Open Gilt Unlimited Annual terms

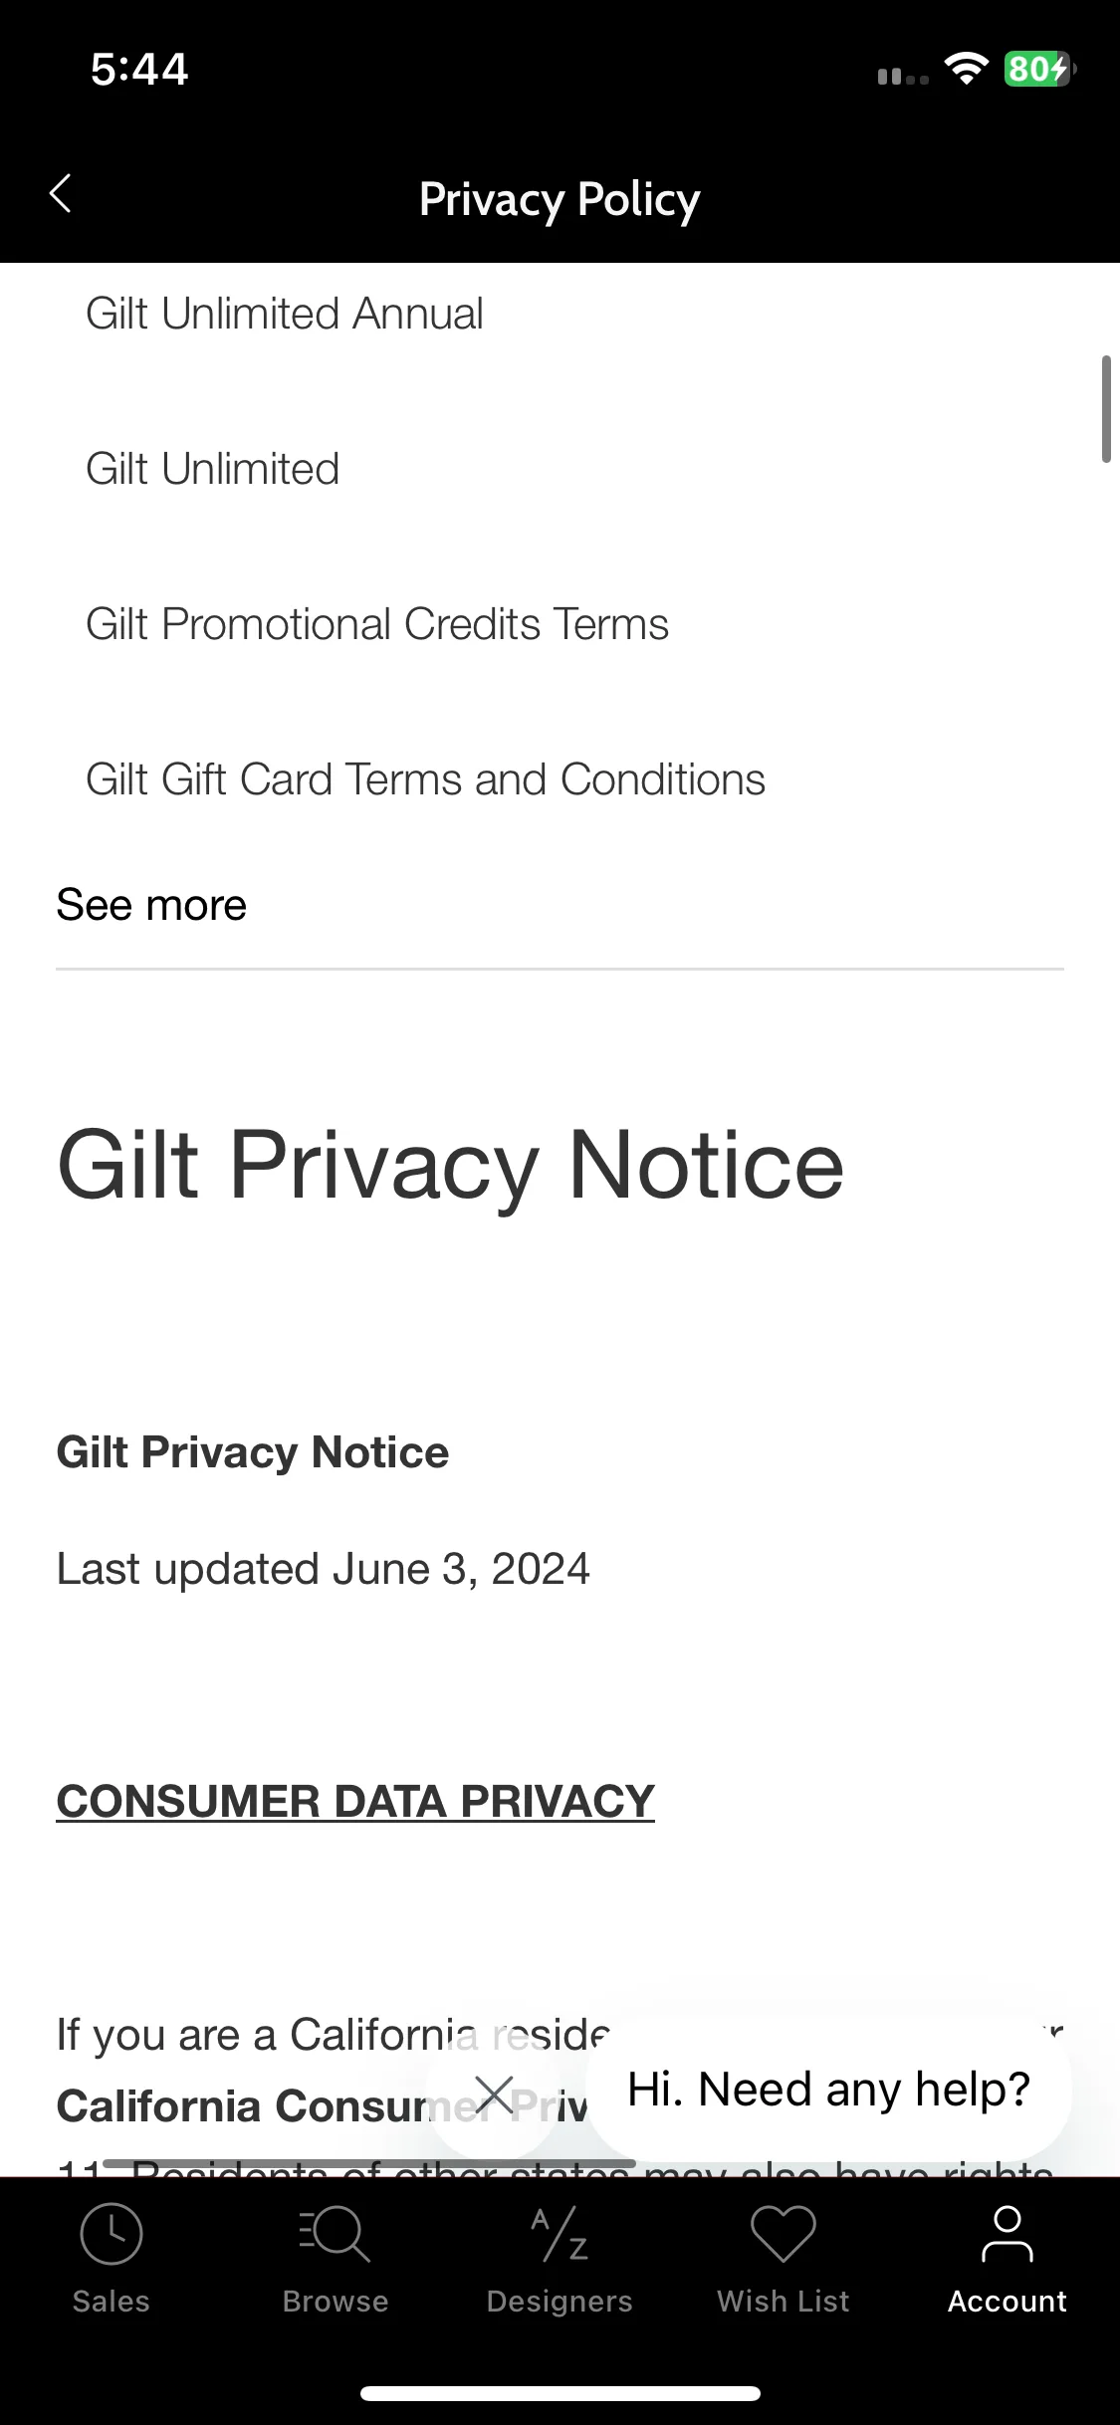click(285, 314)
